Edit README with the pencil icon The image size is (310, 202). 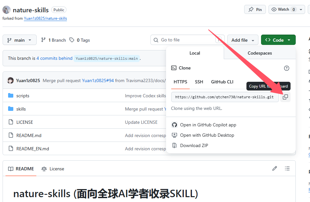pyautogui.click(x=274, y=168)
